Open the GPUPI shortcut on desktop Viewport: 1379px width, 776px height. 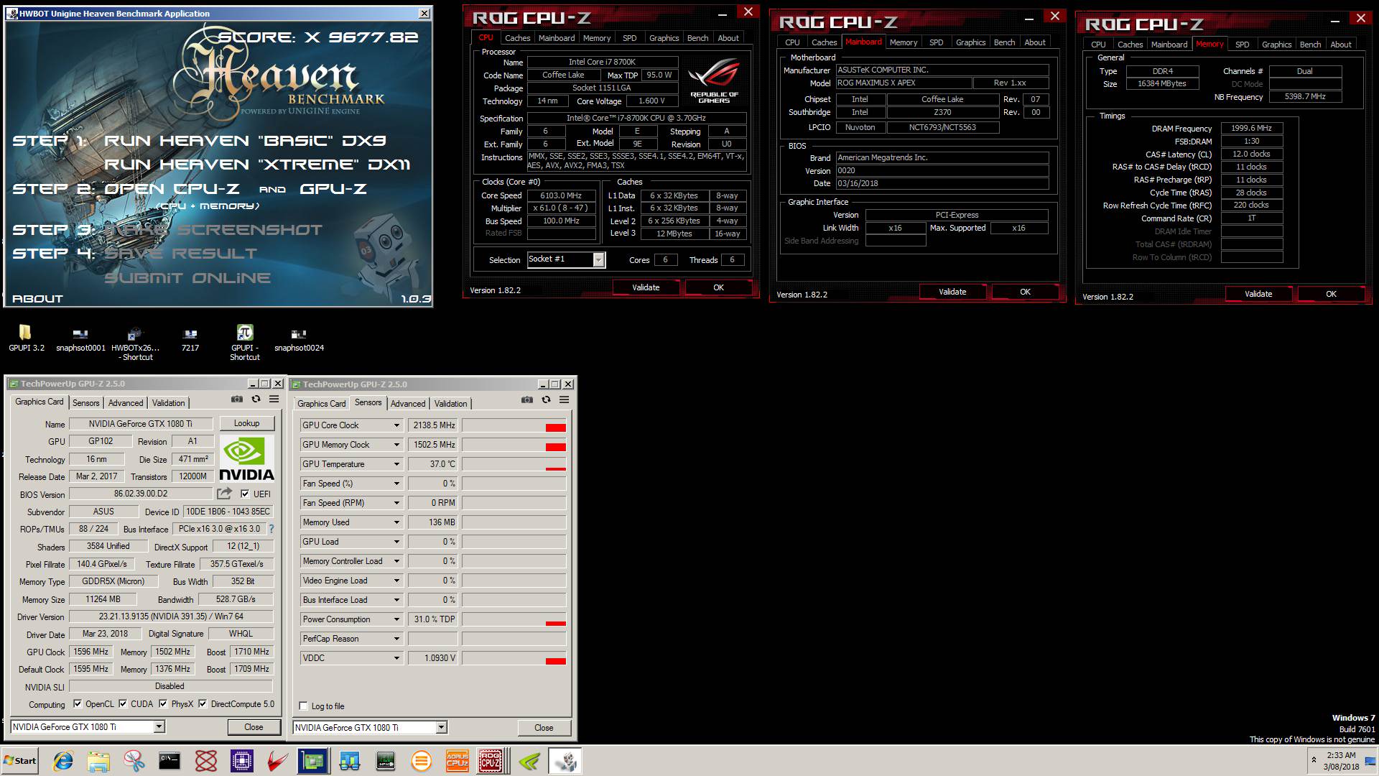pos(245,343)
